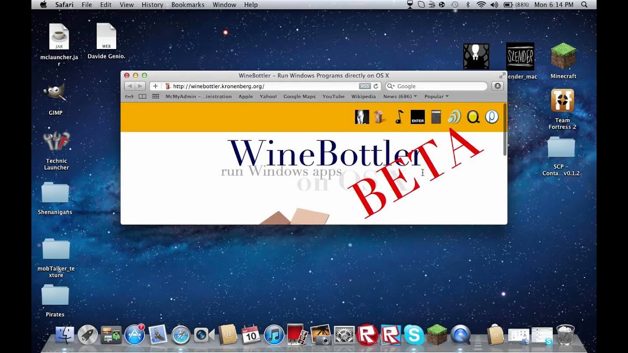Open the Bookmarks menu
The image size is (628, 353).
188,4
